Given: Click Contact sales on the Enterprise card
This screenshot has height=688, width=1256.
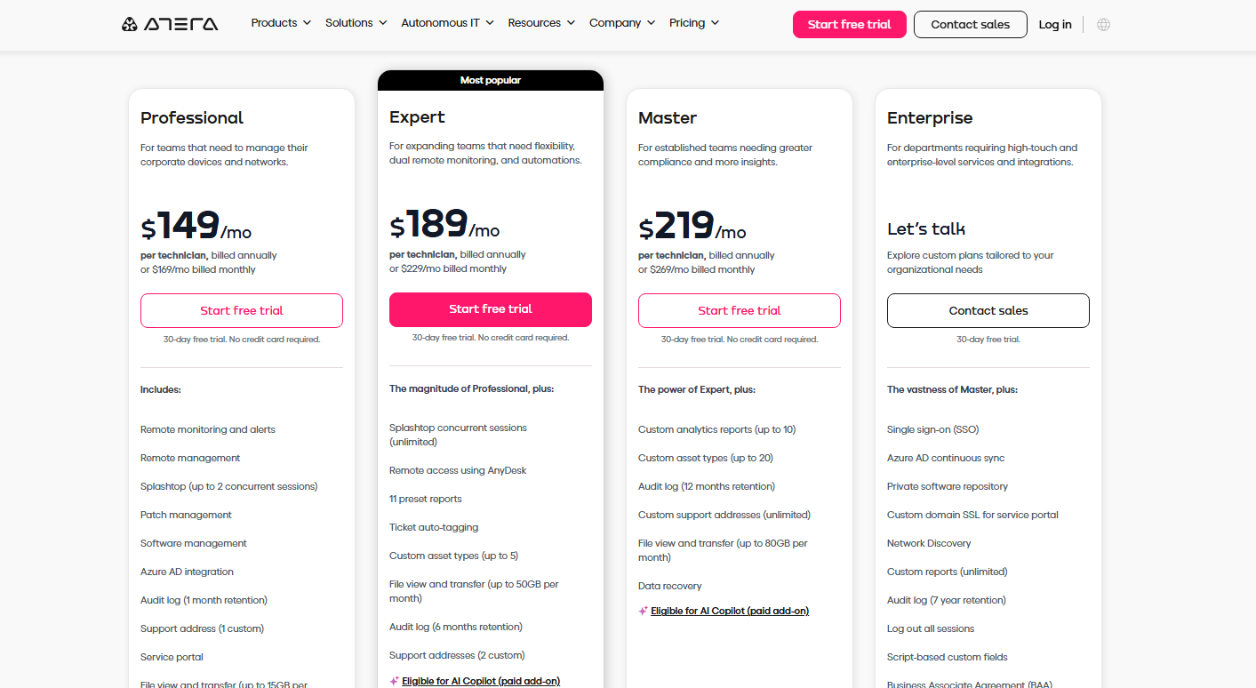Looking at the screenshot, I should [988, 310].
